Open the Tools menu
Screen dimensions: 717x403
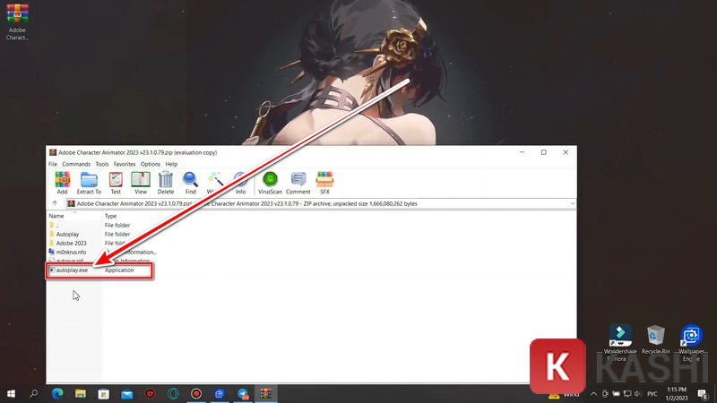(102, 164)
